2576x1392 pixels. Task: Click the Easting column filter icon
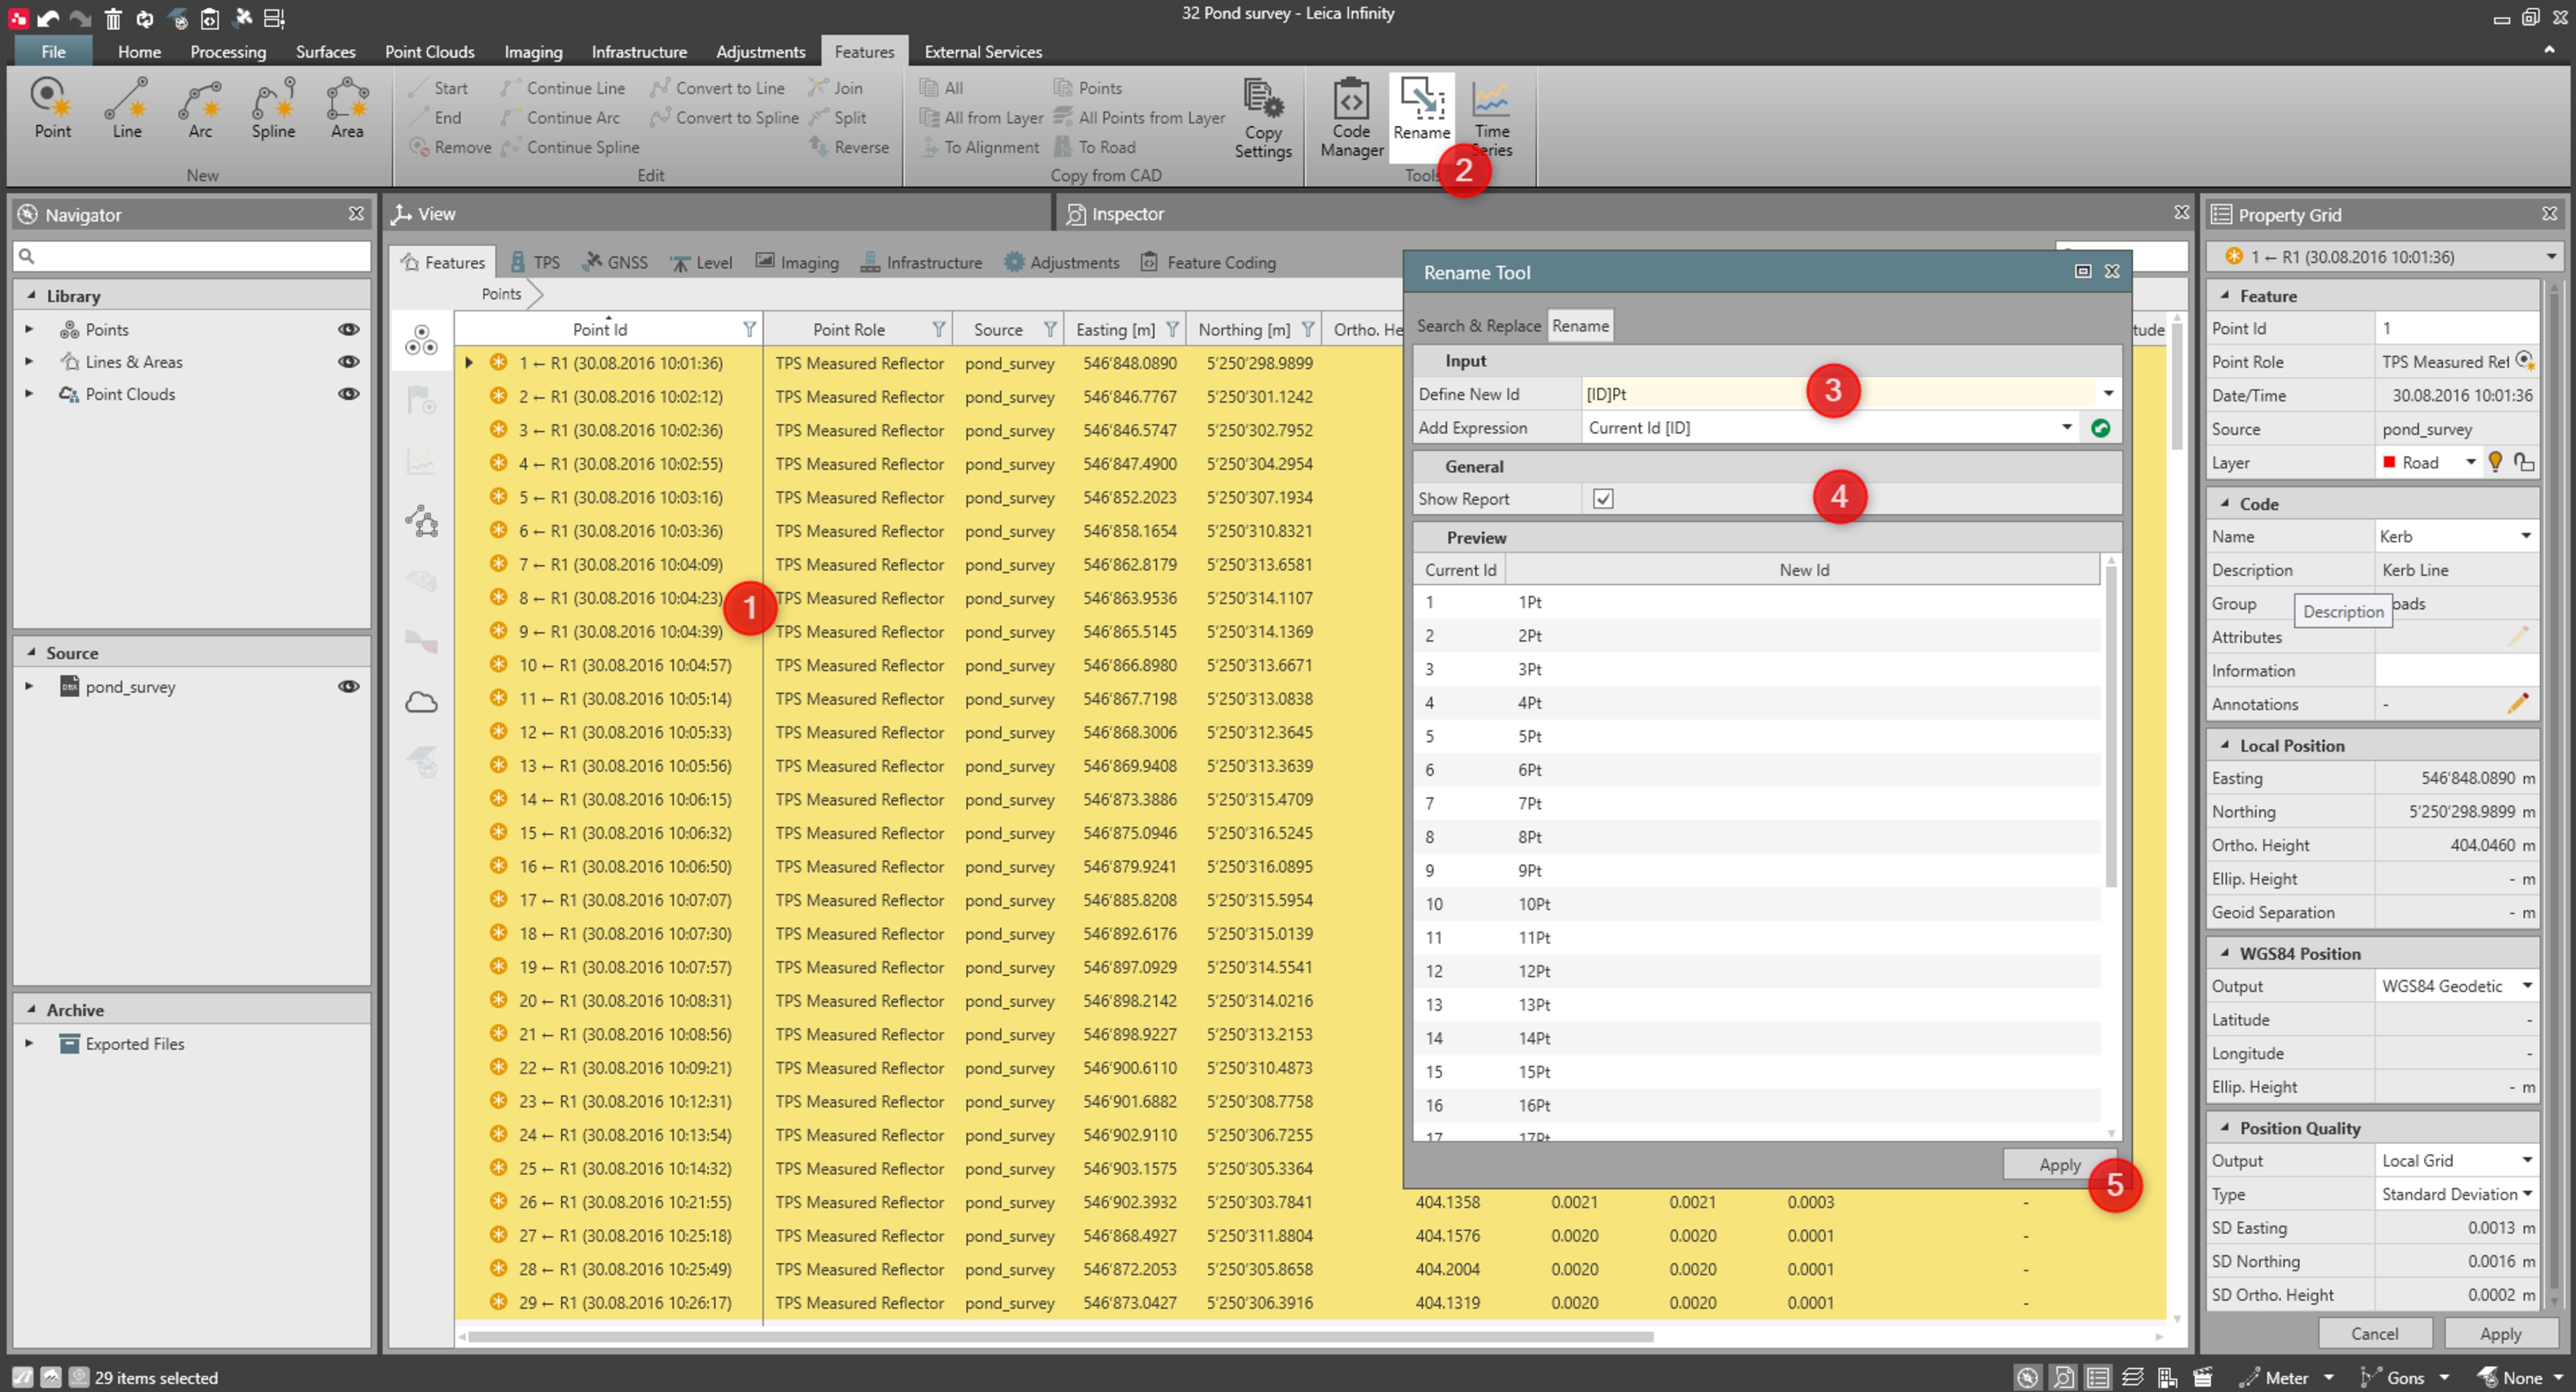(1172, 329)
